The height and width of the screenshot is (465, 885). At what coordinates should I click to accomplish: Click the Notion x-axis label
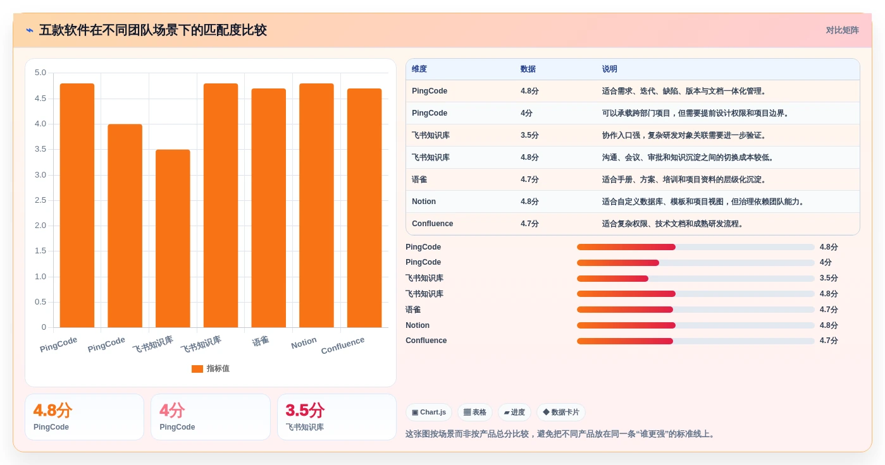click(304, 343)
